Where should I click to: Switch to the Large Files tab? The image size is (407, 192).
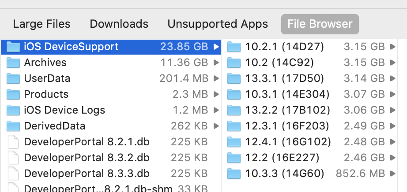pyautogui.click(x=41, y=24)
